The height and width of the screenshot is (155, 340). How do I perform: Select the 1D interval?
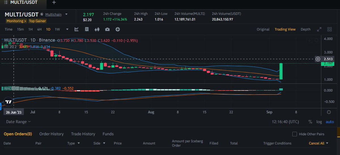click(48, 29)
